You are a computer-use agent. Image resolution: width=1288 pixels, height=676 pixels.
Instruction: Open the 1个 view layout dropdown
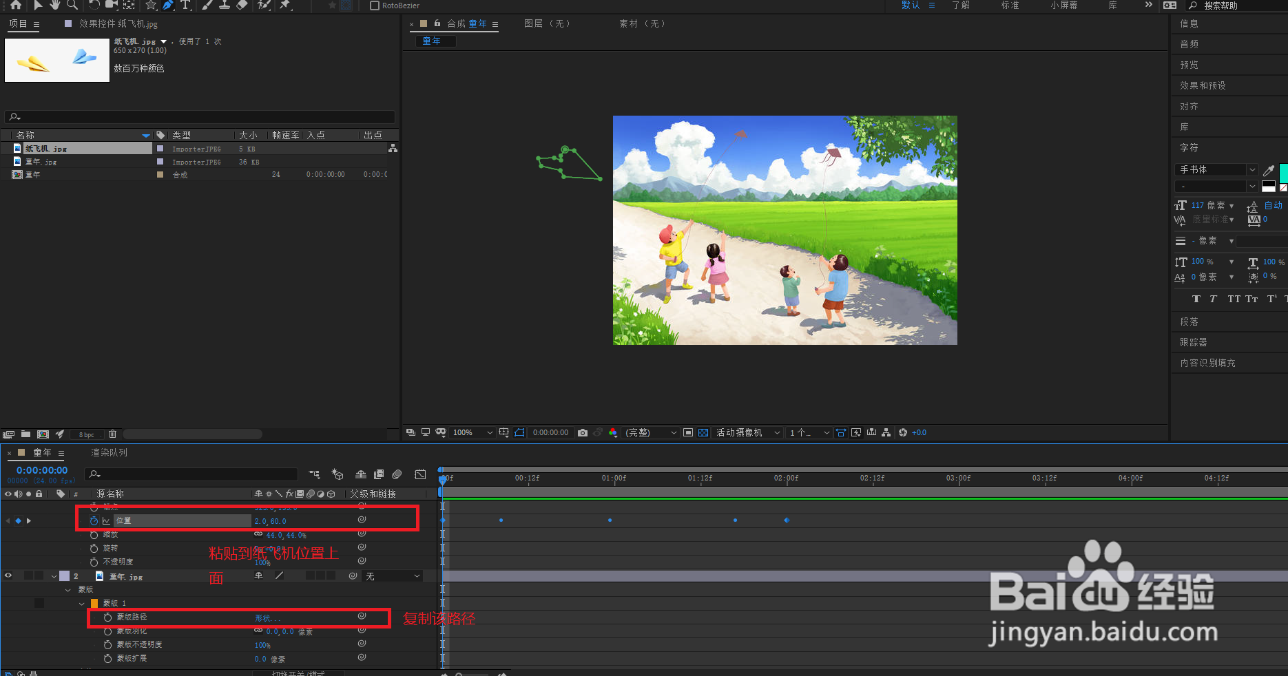pyautogui.click(x=809, y=432)
